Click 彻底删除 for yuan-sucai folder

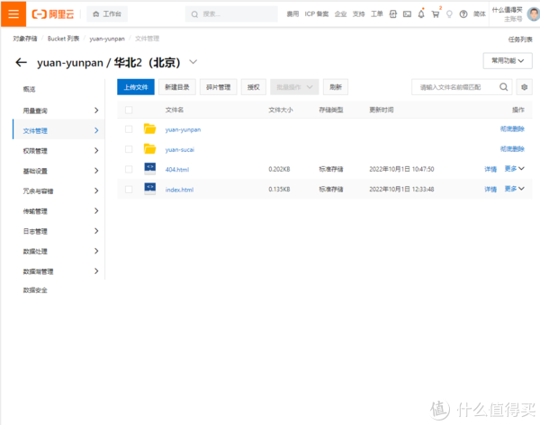512,149
